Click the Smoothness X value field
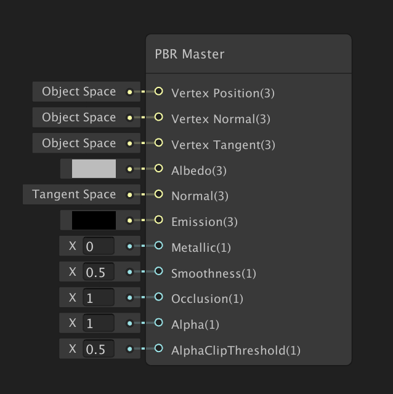This screenshot has height=394, width=393. pyautogui.click(x=99, y=272)
